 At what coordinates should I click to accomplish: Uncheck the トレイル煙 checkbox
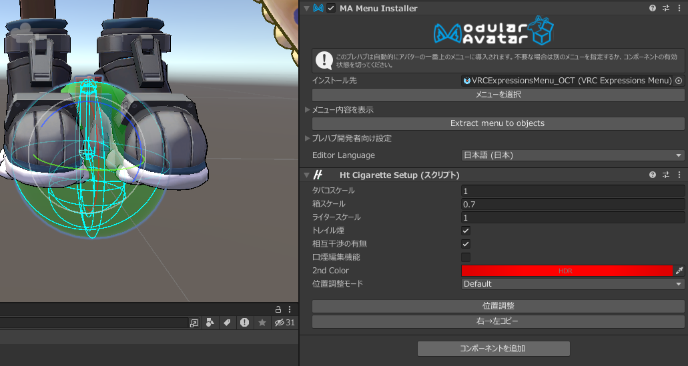466,231
